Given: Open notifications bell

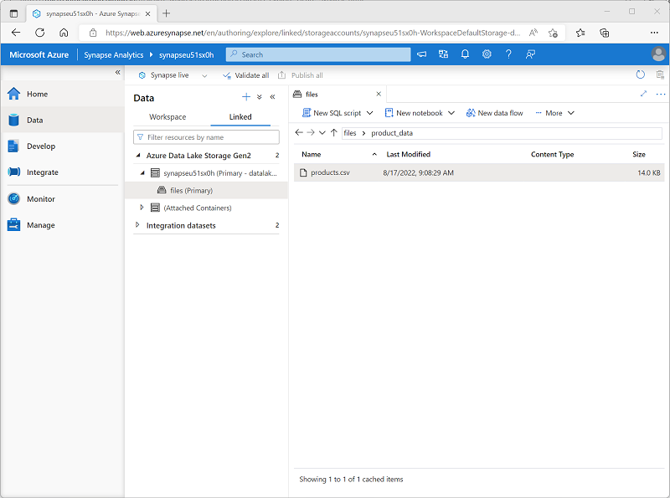Looking at the screenshot, I should point(465,54).
